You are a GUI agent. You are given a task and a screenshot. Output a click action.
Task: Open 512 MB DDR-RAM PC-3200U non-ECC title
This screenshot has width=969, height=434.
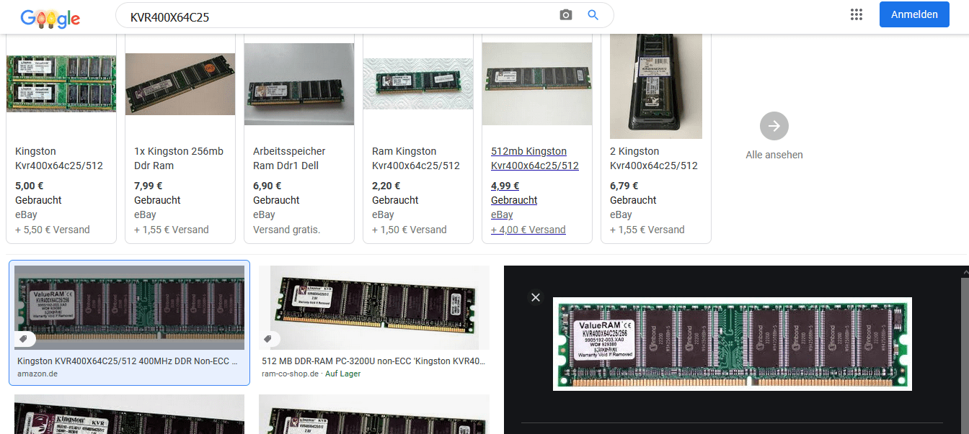pos(373,361)
